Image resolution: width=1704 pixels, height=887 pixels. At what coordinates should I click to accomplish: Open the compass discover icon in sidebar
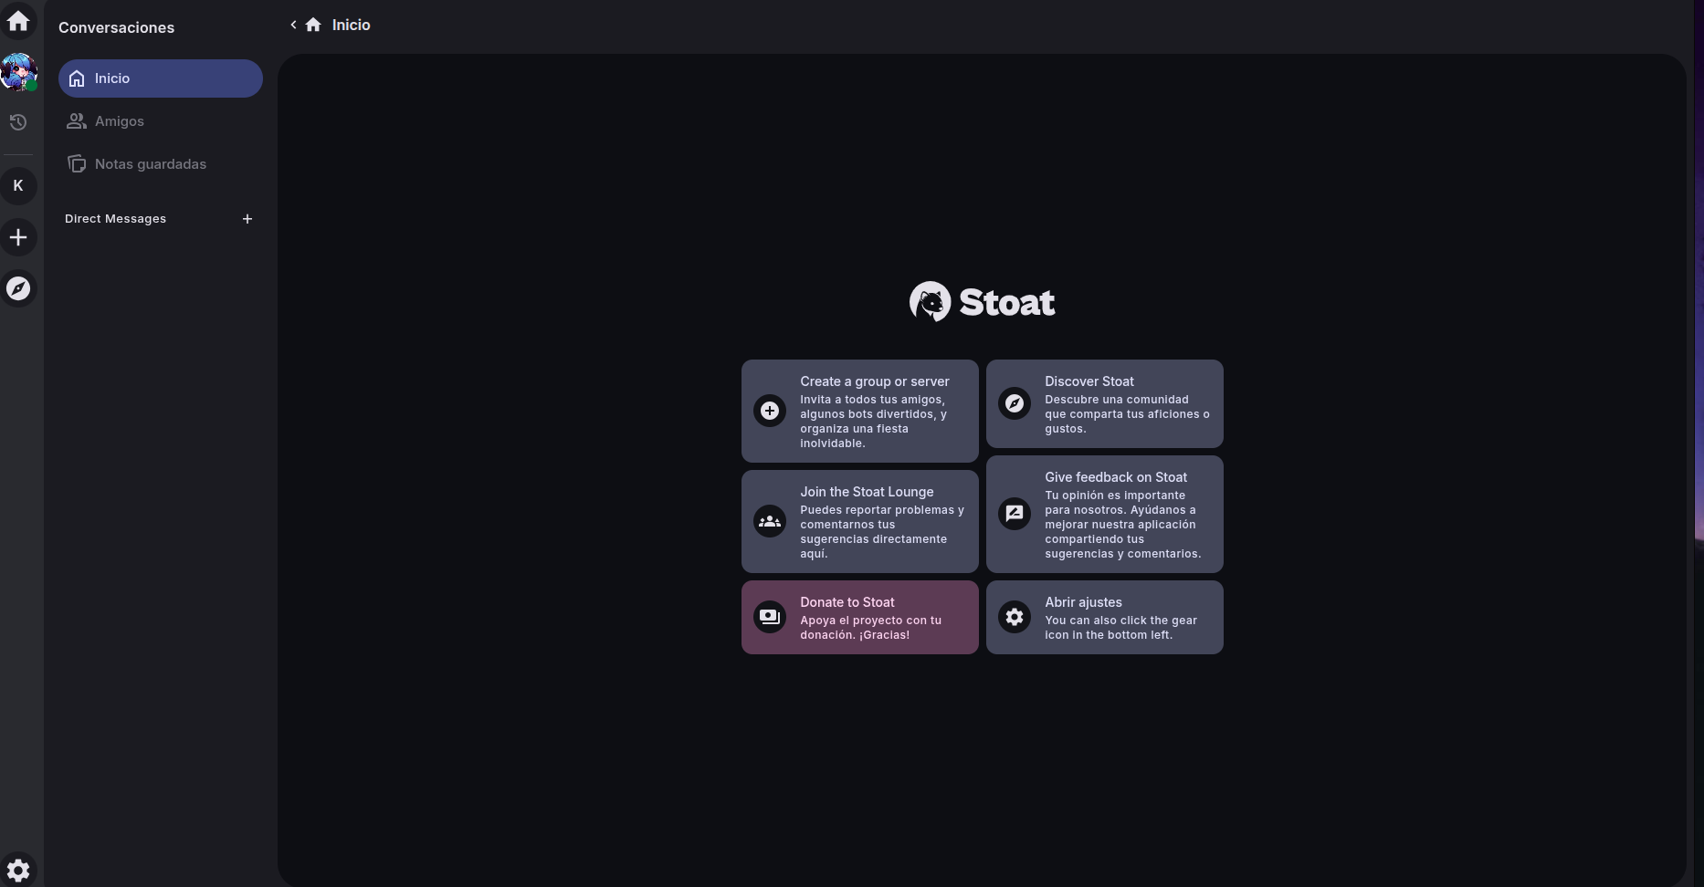click(x=18, y=288)
